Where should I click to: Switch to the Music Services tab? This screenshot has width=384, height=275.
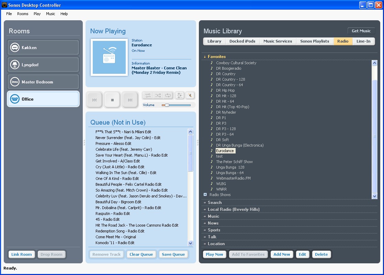[x=278, y=41]
